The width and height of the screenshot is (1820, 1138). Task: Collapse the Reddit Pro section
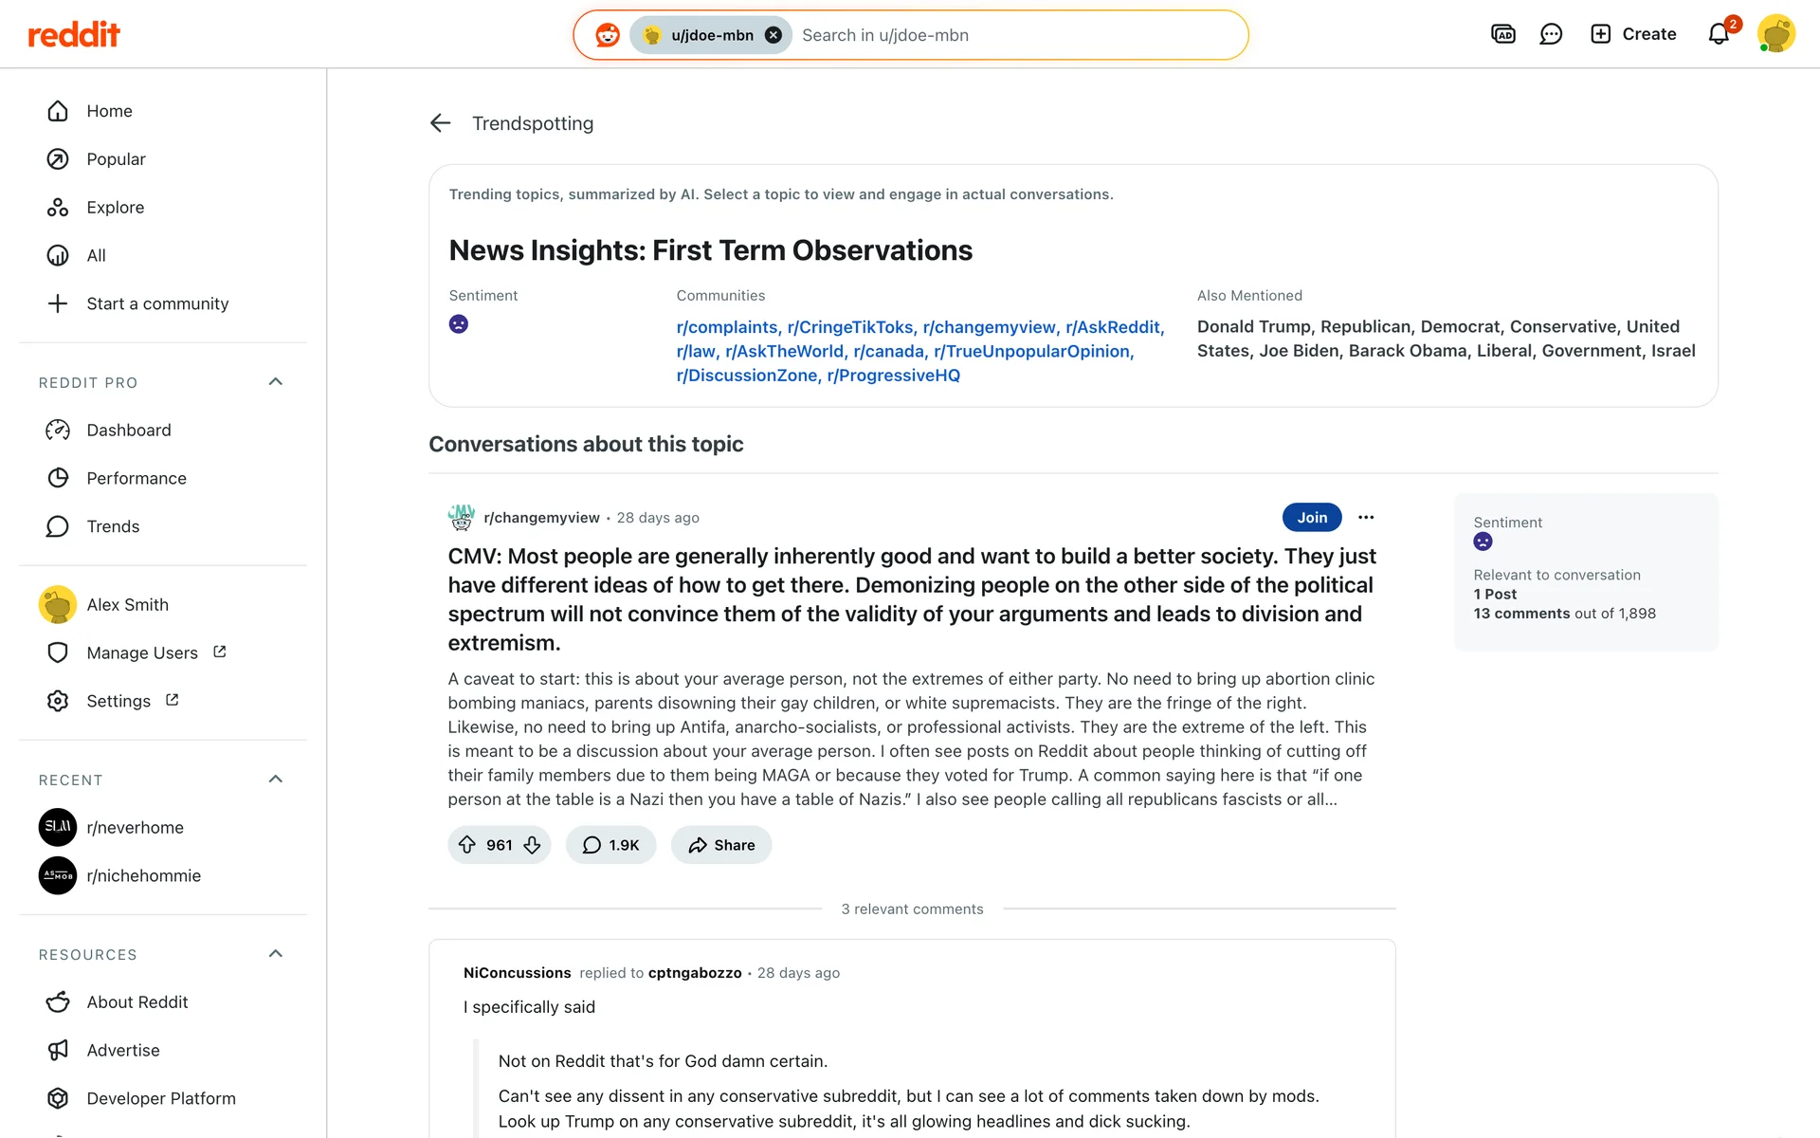point(276,382)
